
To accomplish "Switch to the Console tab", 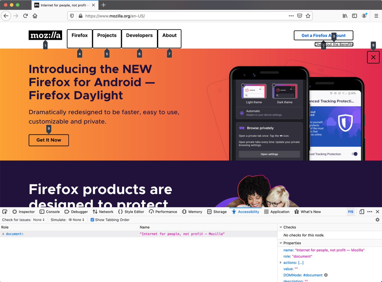I will click(50, 212).
